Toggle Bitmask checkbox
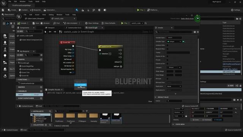The height and width of the screenshot is (137, 243). pyautogui.click(x=167, y=79)
